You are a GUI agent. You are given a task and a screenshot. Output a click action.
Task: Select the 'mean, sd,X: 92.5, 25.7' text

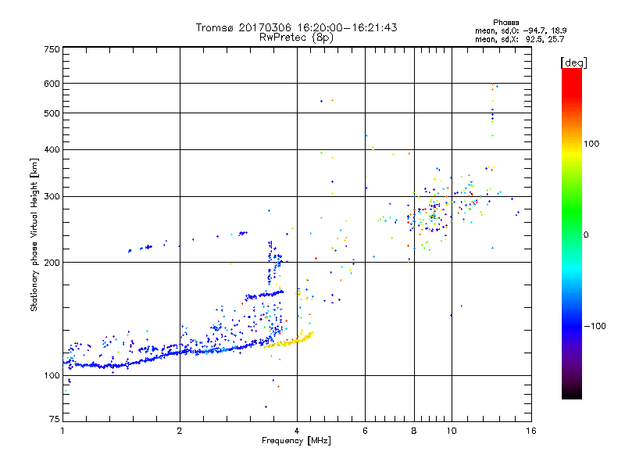pyautogui.click(x=520, y=39)
